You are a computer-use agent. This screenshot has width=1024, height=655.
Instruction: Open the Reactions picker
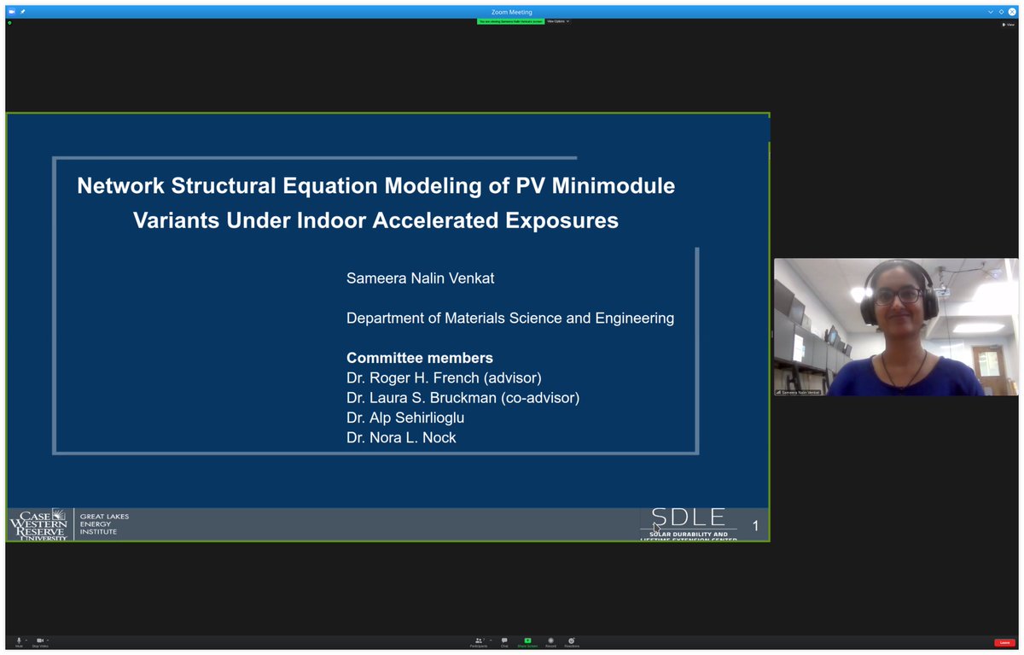pyautogui.click(x=571, y=640)
